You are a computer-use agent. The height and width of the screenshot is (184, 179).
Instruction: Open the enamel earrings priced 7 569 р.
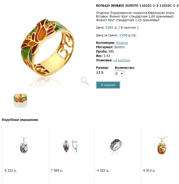[x=70, y=146]
